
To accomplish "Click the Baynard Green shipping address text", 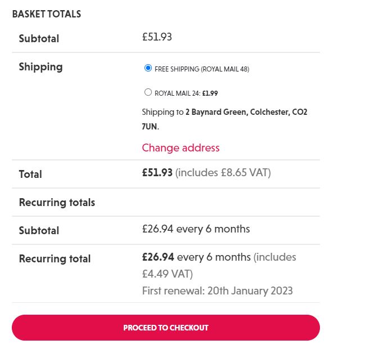I will click(x=246, y=112).
